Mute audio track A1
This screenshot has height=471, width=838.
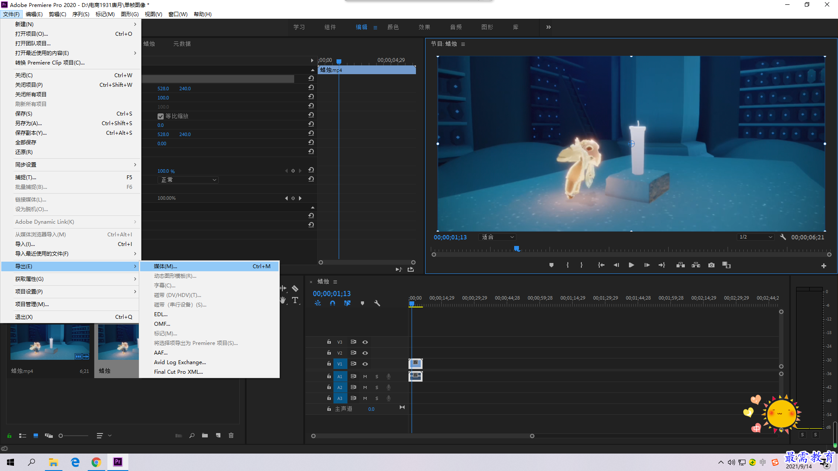365,376
